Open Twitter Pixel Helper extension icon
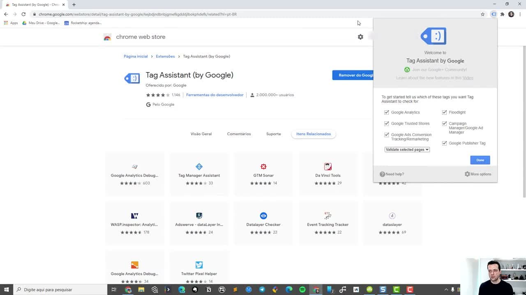This screenshot has width=526, height=295. [x=199, y=265]
